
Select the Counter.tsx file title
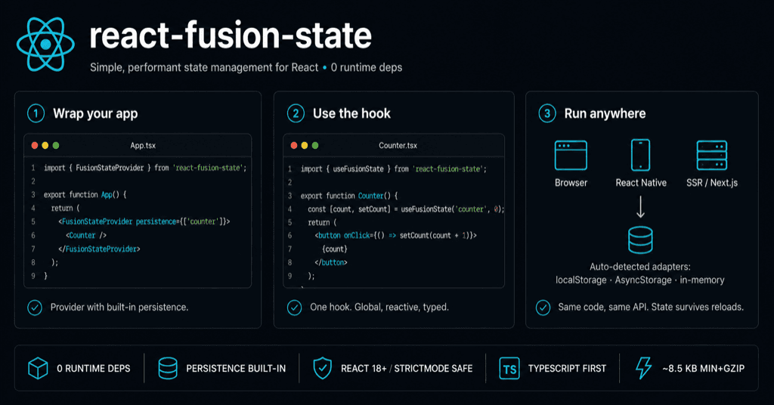pyautogui.click(x=398, y=146)
